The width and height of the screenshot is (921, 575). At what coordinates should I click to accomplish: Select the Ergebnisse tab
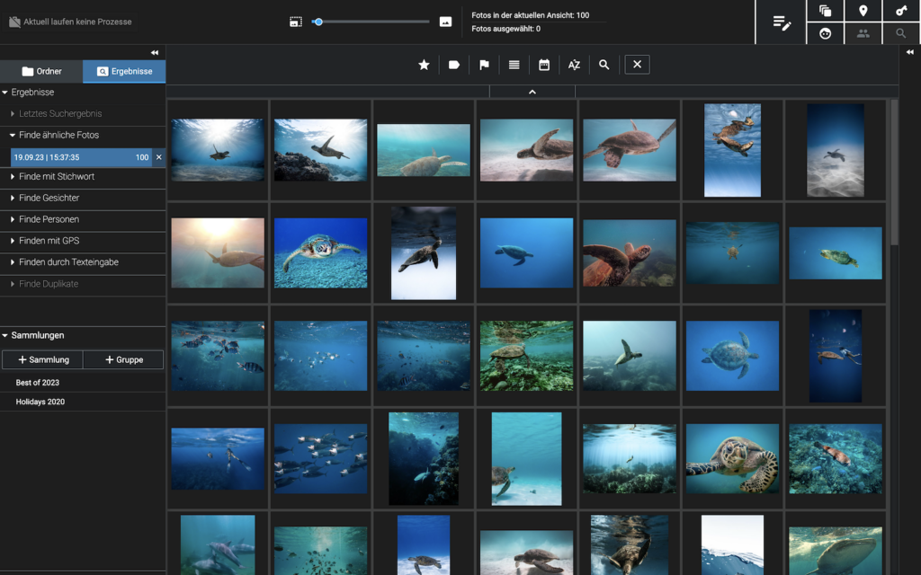[x=124, y=72]
